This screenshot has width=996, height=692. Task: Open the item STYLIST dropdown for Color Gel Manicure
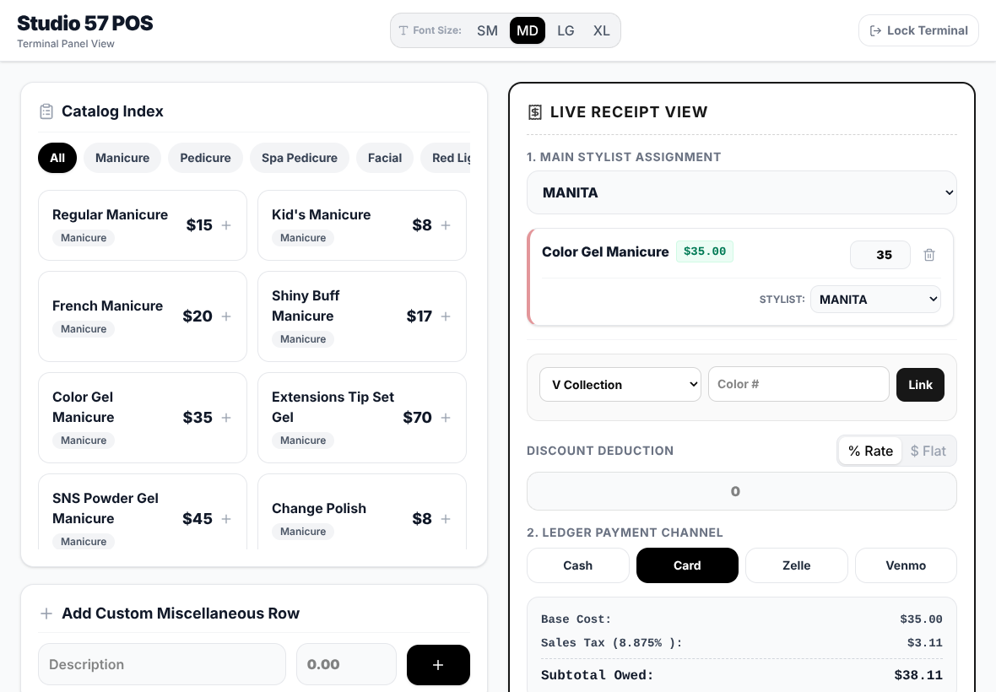[x=876, y=299]
